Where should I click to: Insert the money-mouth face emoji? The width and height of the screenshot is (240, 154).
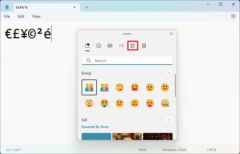point(104,104)
